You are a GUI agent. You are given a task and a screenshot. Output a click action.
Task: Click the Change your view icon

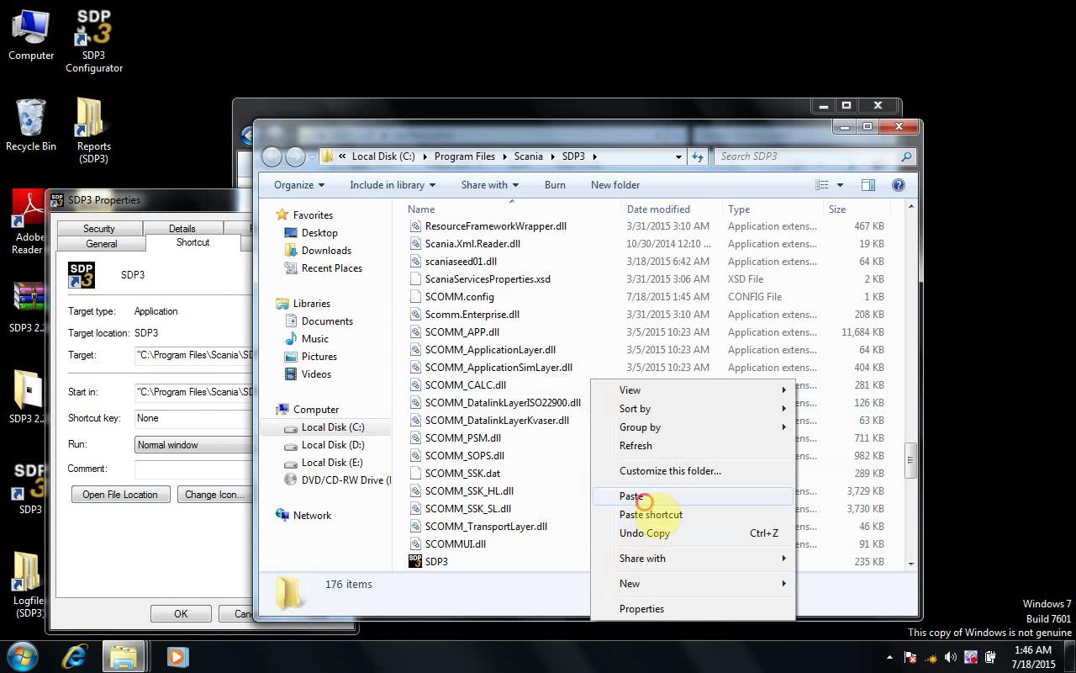[x=822, y=185]
